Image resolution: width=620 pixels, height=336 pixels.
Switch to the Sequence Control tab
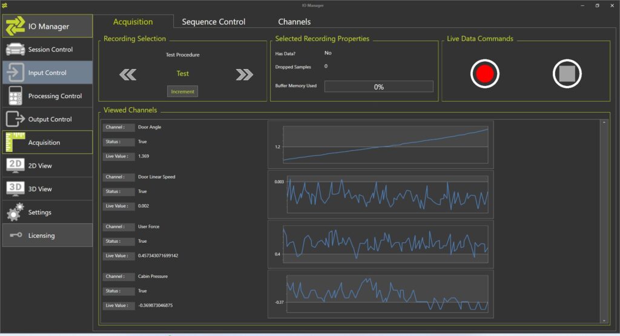point(214,22)
